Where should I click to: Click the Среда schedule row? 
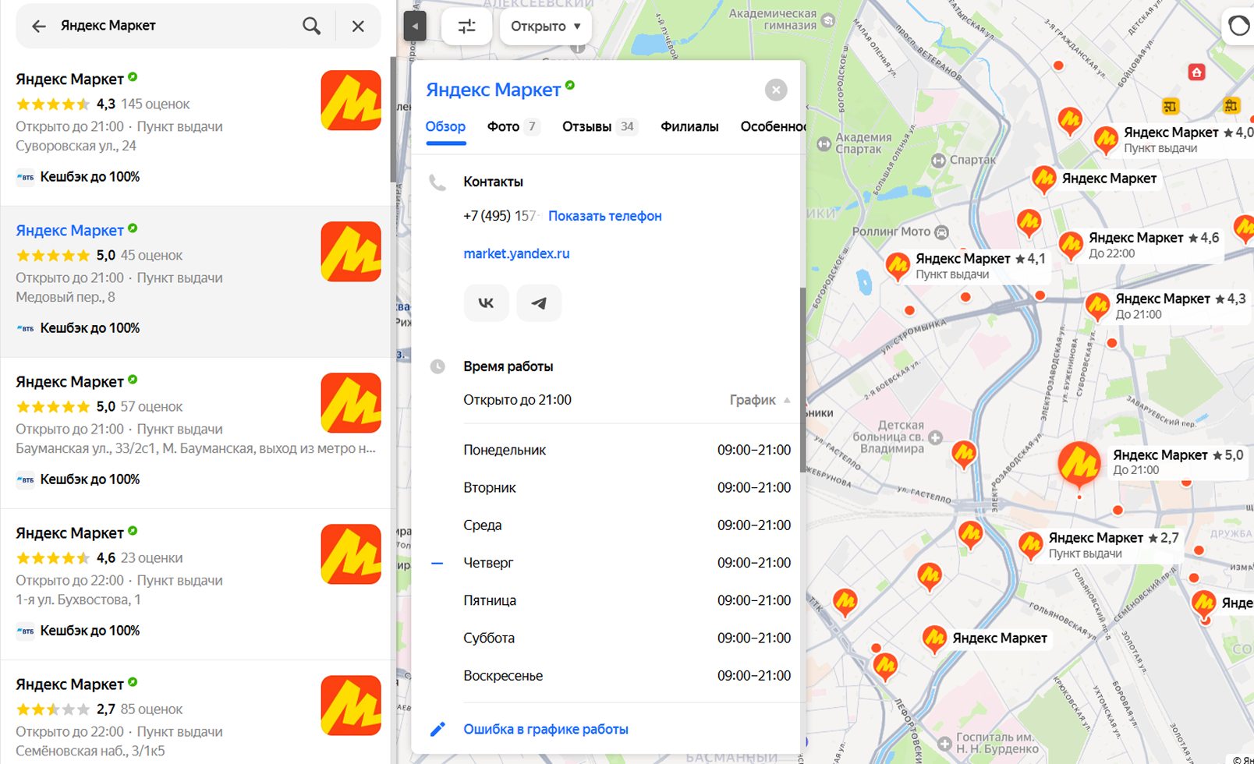point(627,525)
